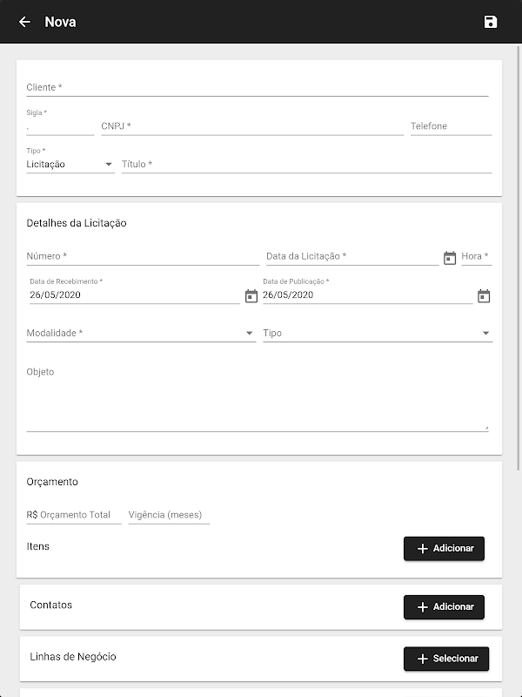
Task: Enter the Telefone field
Action: (x=451, y=126)
